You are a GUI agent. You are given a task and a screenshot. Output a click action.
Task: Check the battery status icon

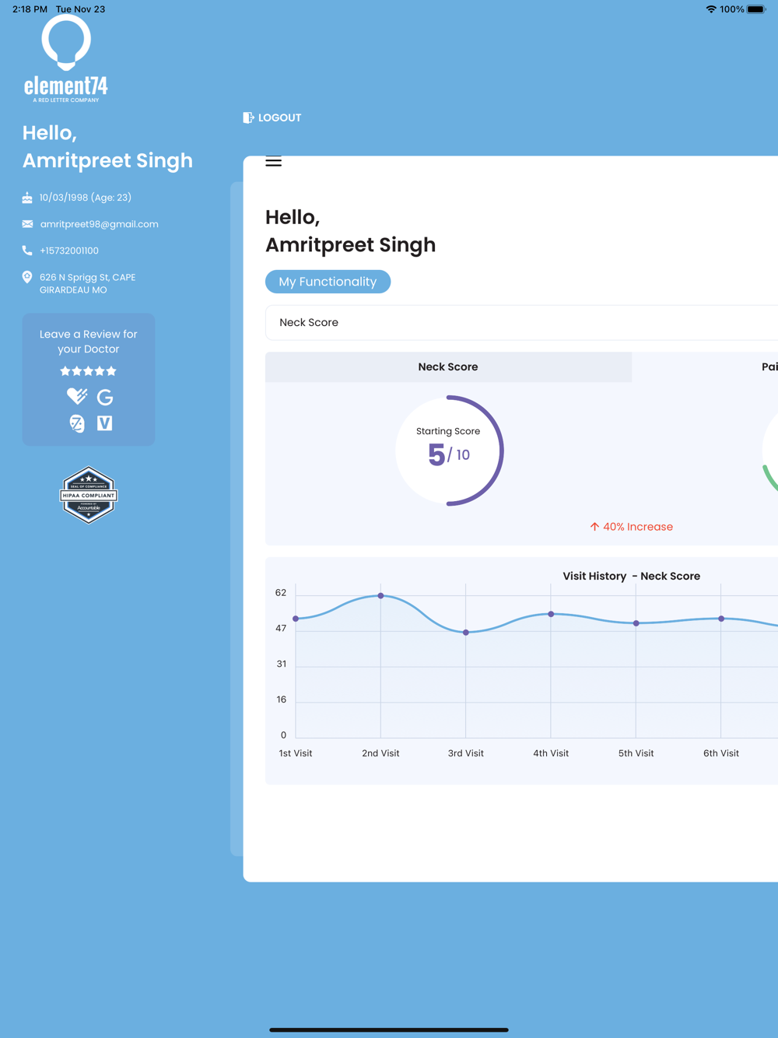click(x=756, y=9)
